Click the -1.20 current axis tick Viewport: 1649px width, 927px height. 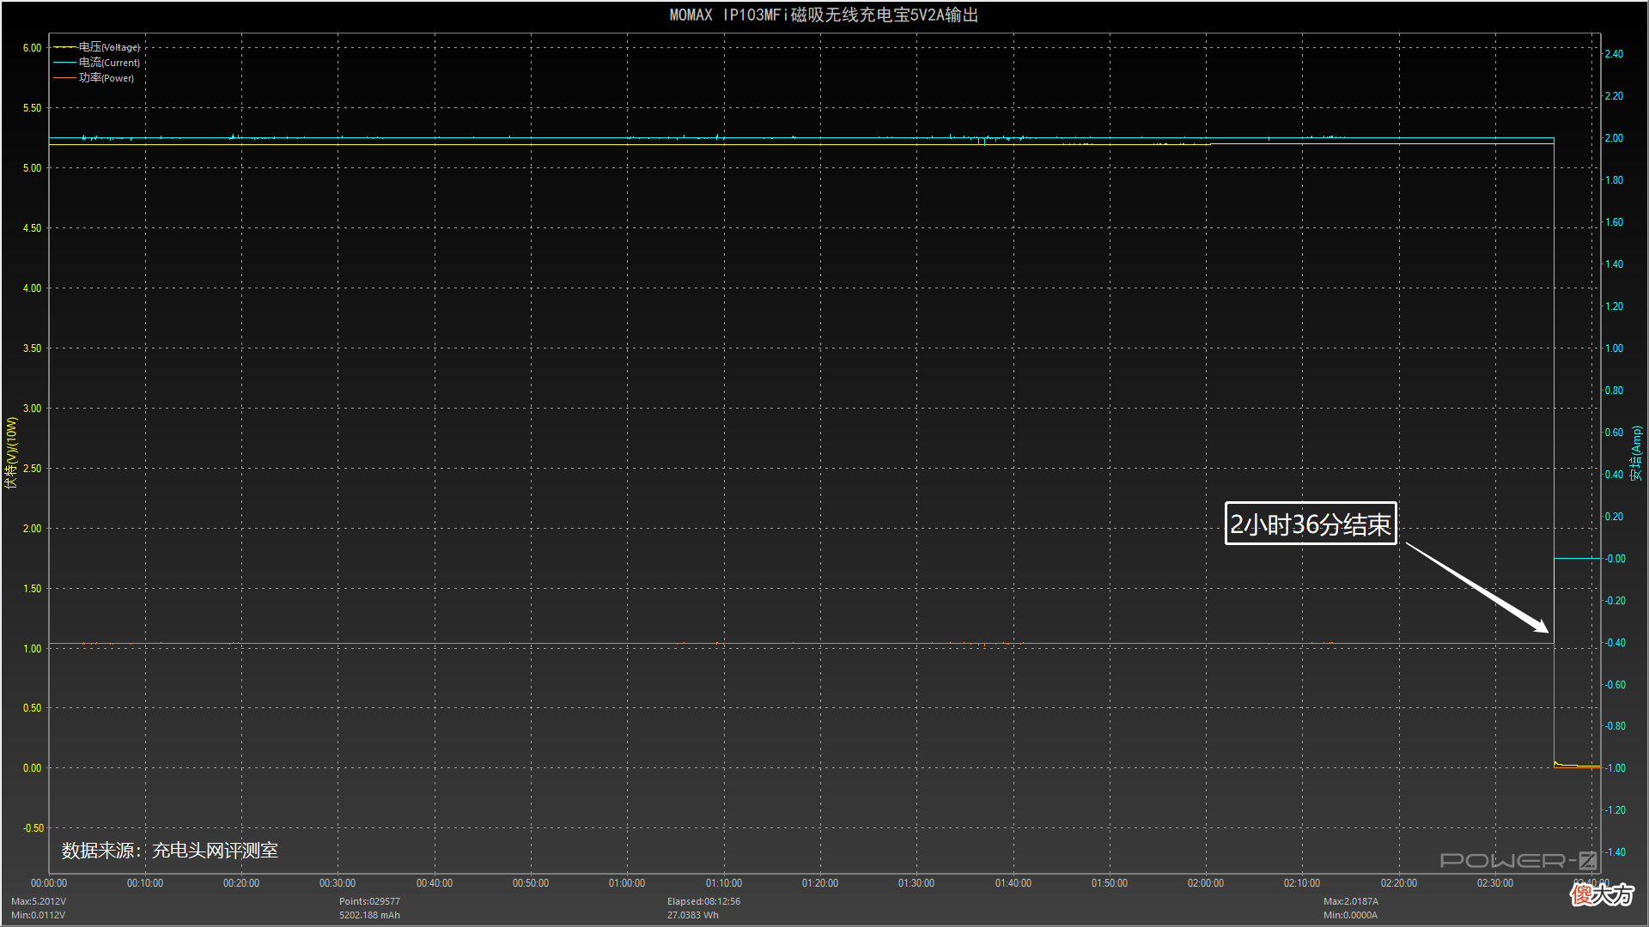[x=1616, y=810]
